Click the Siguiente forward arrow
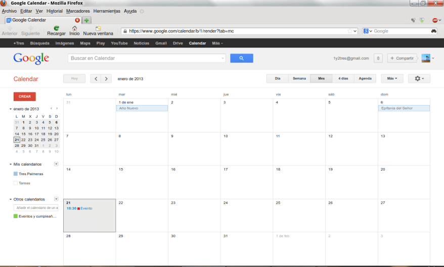This screenshot has width=444, height=267. tap(30, 28)
